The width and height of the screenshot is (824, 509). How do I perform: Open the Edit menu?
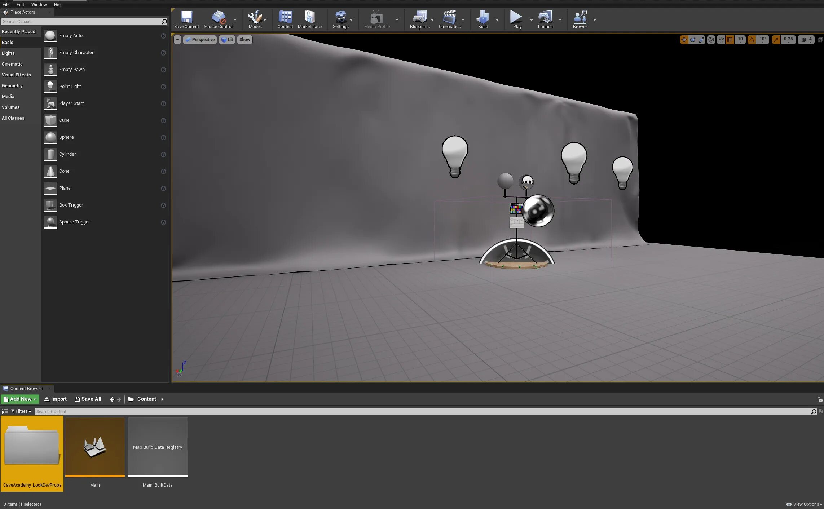(20, 4)
